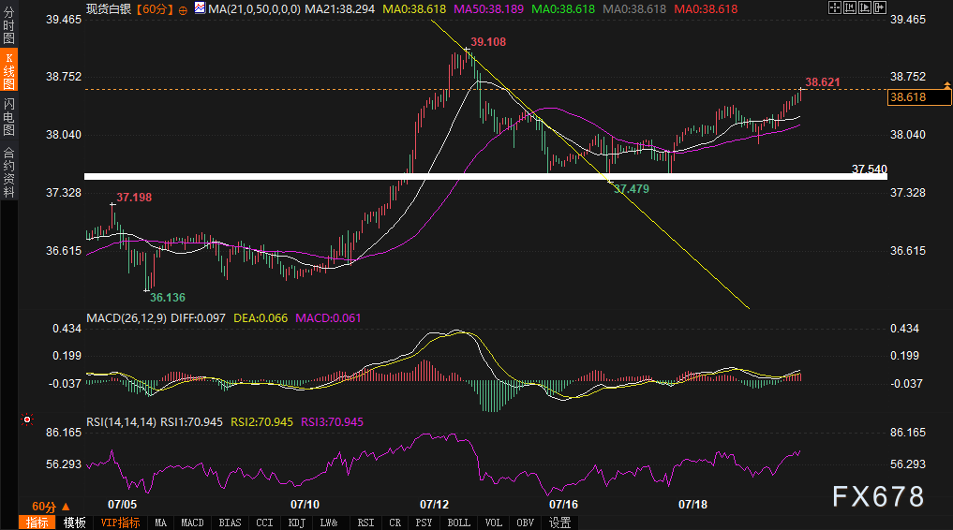This screenshot has height=530, width=953.
Task: Click the small red target icon at left edge
Action: (x=26, y=420)
